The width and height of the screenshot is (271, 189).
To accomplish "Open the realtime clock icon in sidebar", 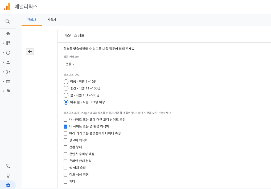I will pos(8,52).
